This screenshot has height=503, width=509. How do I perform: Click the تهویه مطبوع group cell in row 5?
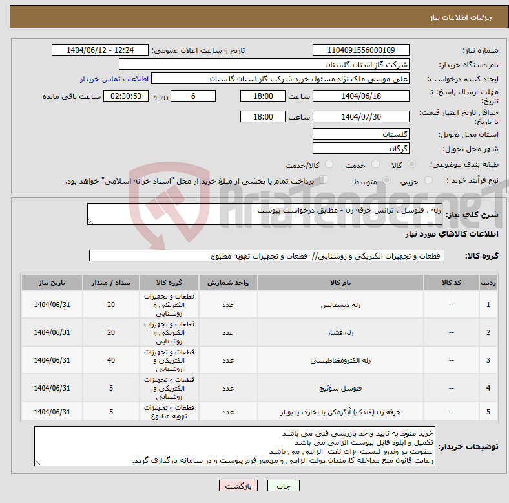click(x=169, y=412)
